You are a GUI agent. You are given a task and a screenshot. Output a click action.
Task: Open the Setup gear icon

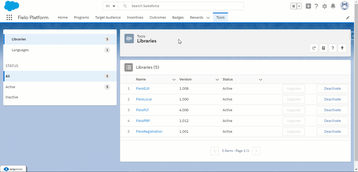[x=325, y=6]
